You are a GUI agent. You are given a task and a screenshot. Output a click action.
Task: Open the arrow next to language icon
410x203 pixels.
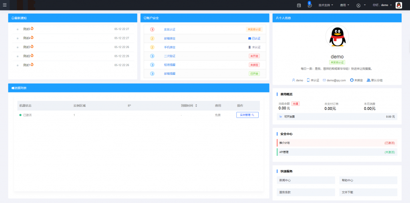pyautogui.click(x=365, y=5)
